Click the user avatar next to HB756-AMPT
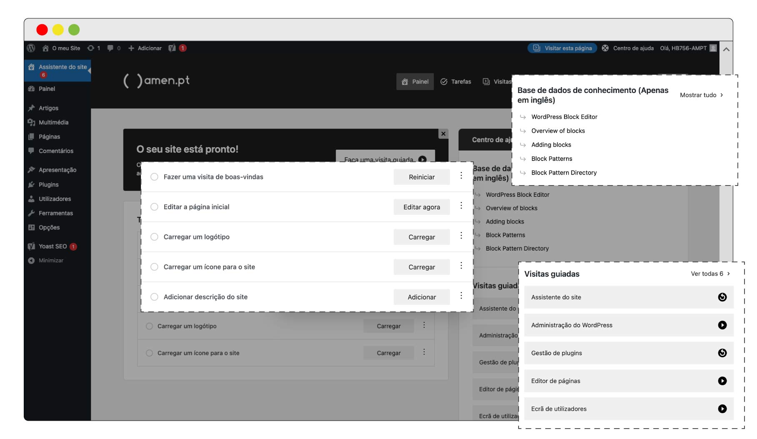The width and height of the screenshot is (757, 439). [713, 48]
